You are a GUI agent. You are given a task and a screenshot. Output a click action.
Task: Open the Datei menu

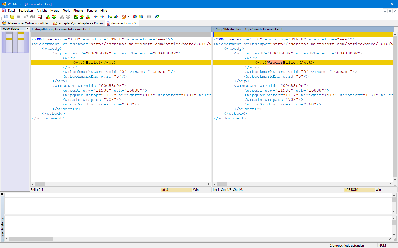click(x=11, y=11)
